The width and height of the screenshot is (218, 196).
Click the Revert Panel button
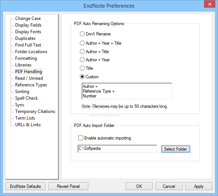(68, 186)
